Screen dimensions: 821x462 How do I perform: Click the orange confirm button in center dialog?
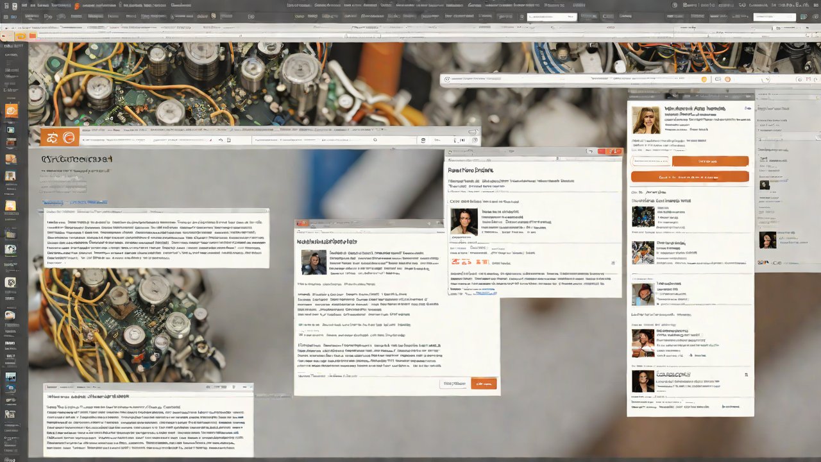pos(484,384)
